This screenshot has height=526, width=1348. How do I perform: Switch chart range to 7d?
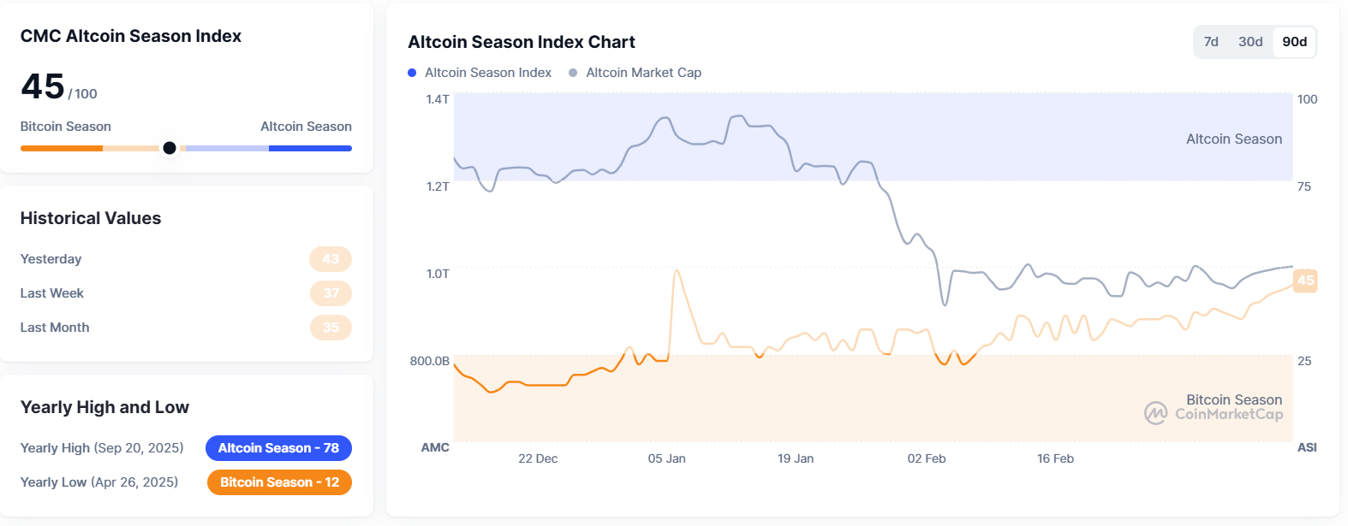pyautogui.click(x=1211, y=42)
